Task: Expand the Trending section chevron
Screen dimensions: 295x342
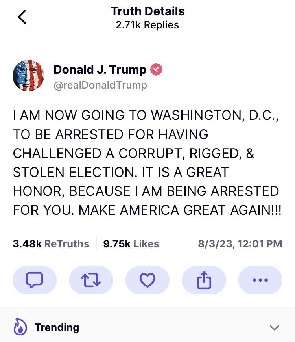Action: coord(275,328)
